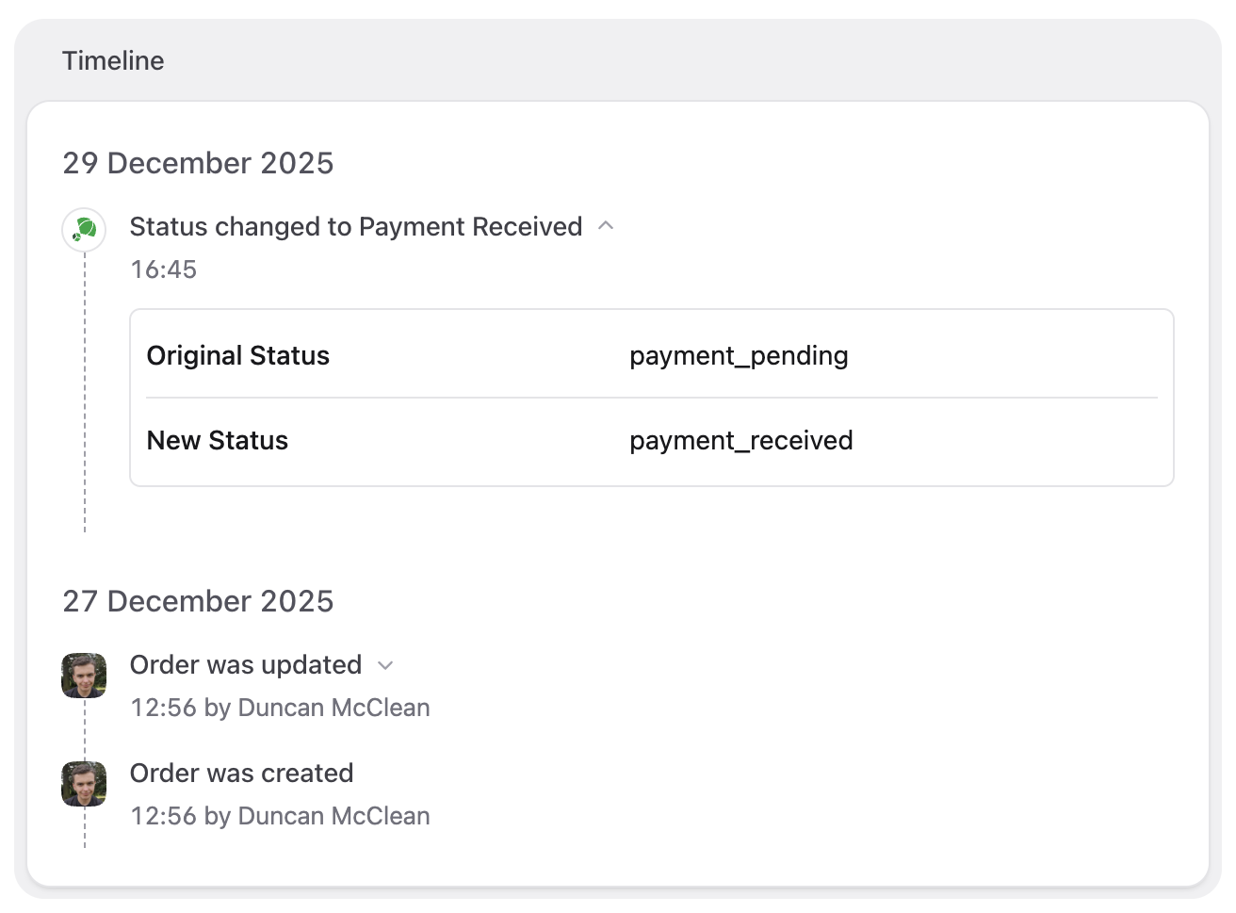Select the payment_received value in New Status row
Image resolution: width=1236 pixels, height=913 pixels.
tap(741, 440)
